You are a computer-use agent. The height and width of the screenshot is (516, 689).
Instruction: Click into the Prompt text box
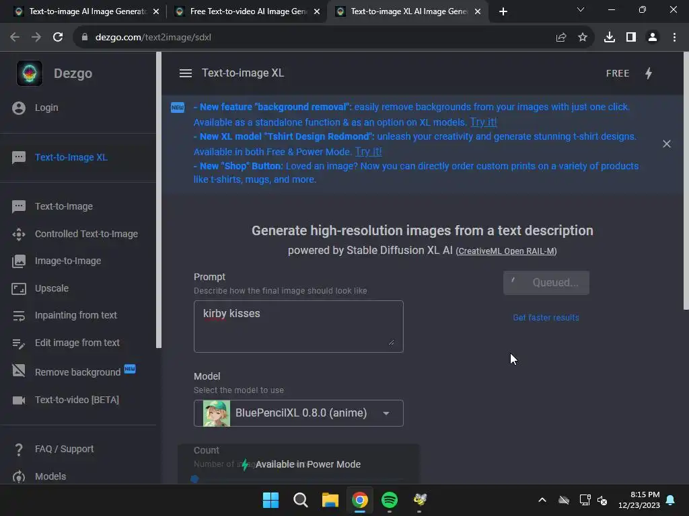[x=298, y=327]
